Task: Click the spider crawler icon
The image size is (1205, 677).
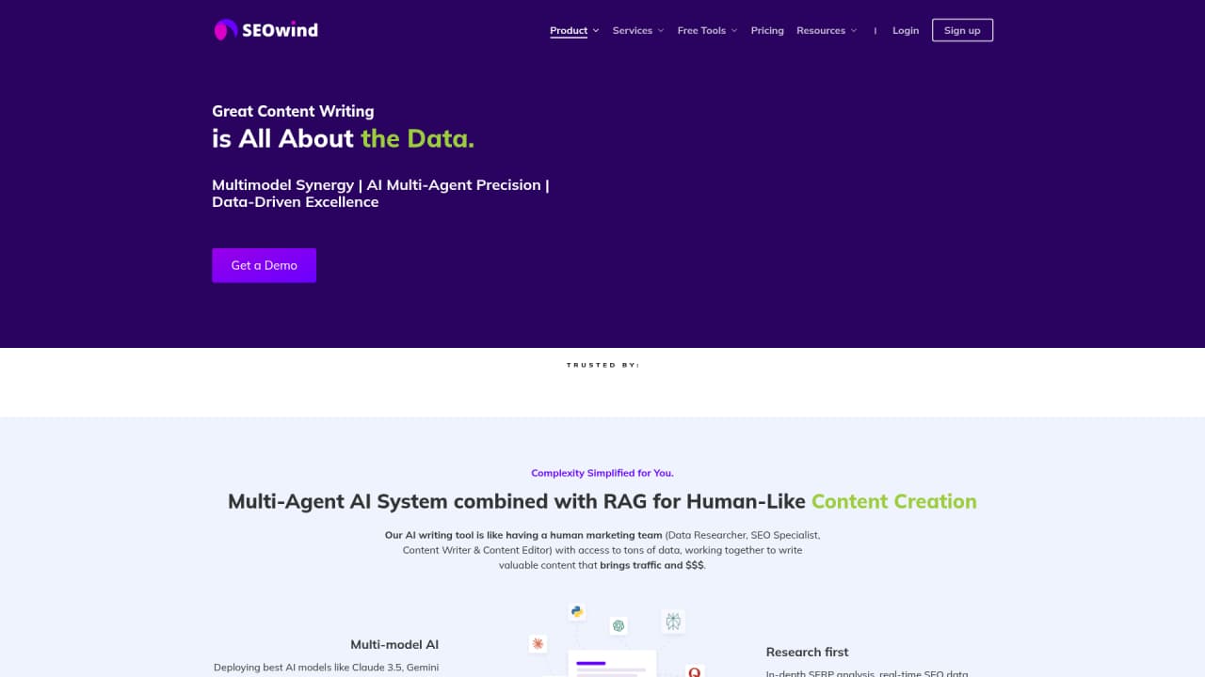Action: click(x=673, y=621)
